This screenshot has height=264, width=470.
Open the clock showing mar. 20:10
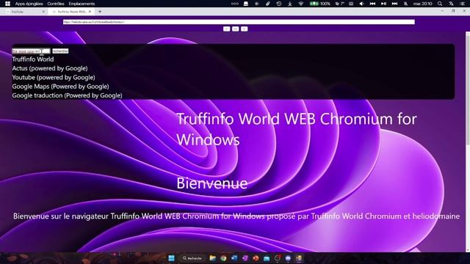pos(423,4)
